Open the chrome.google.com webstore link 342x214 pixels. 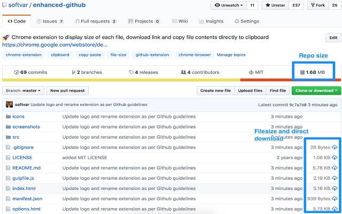pos(55,45)
